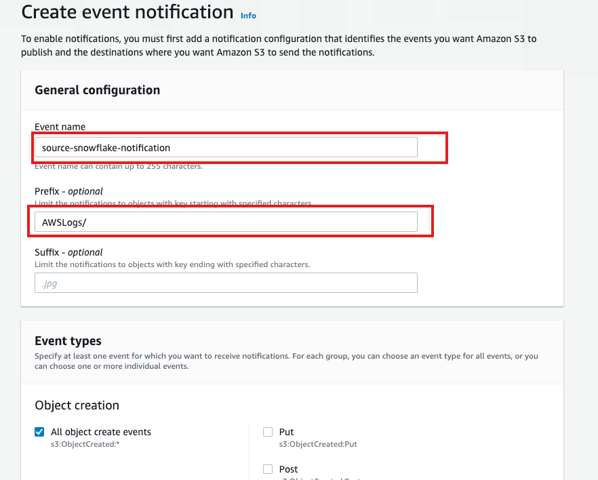
Task: Click the s3:ObjectCreated:Put description text
Action: [x=320, y=444]
